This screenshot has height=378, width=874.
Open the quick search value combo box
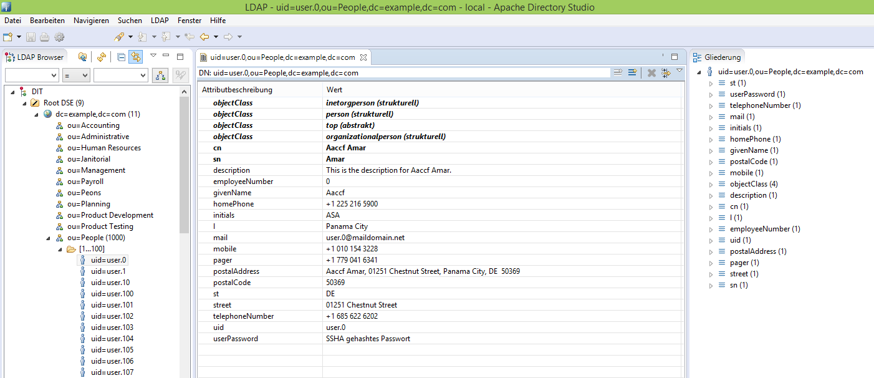(x=120, y=75)
